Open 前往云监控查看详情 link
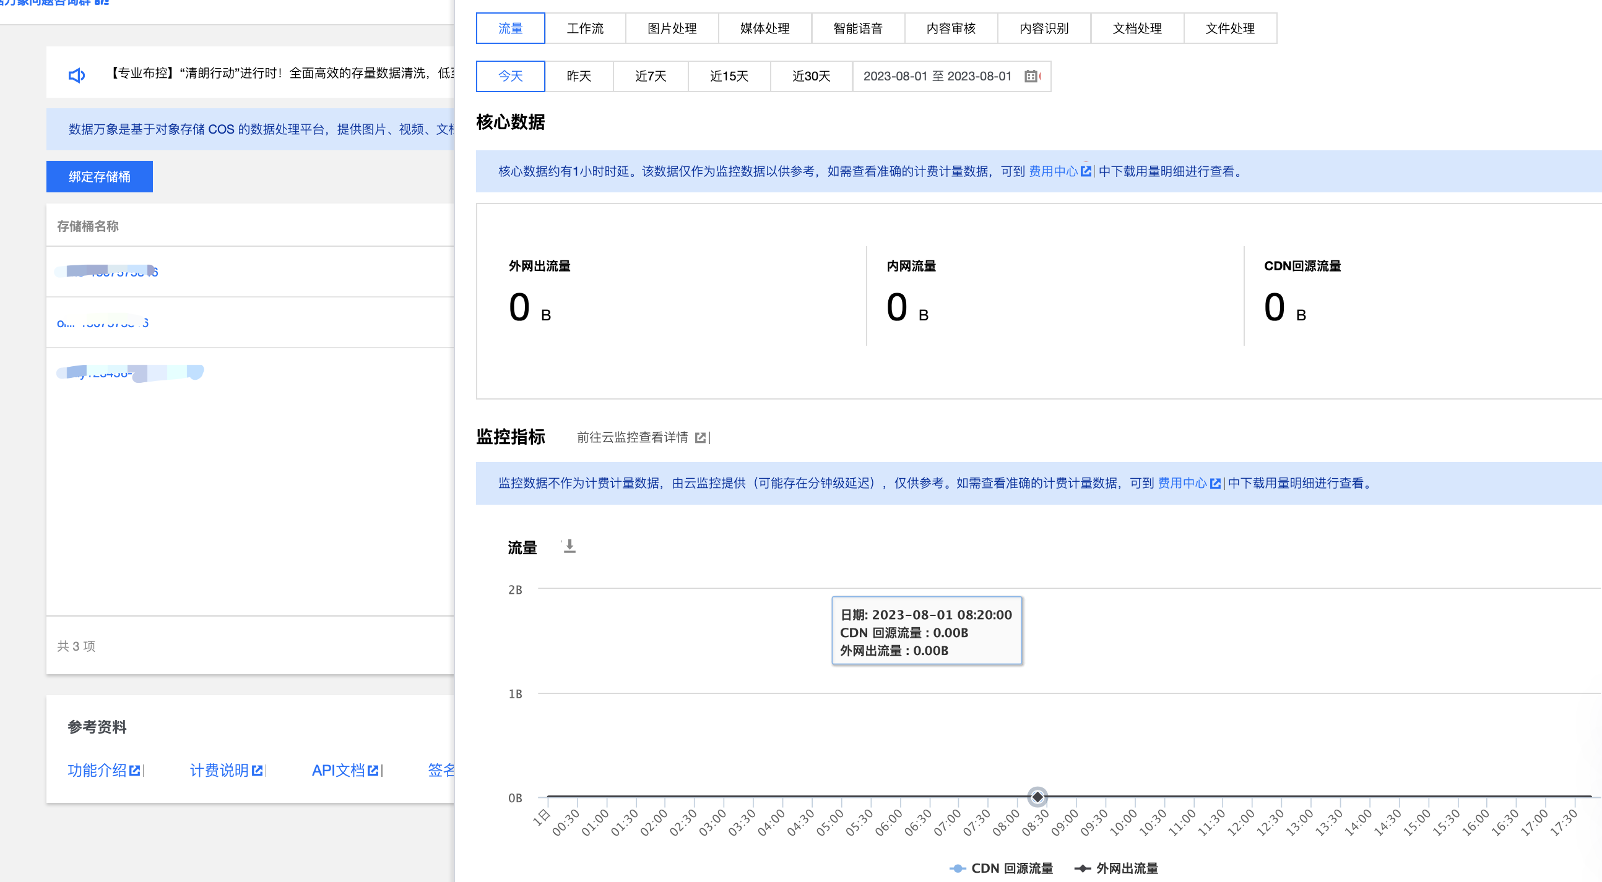This screenshot has width=1602, height=882. (632, 437)
